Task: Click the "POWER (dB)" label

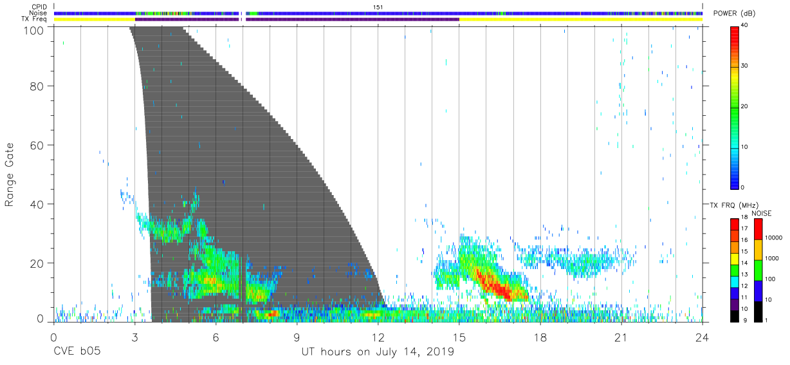Action: [x=734, y=14]
